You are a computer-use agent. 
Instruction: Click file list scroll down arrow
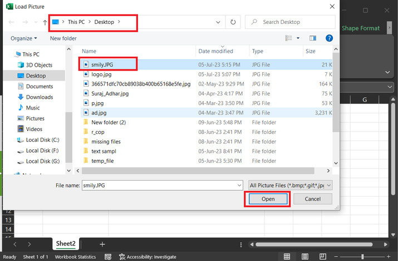point(336,163)
